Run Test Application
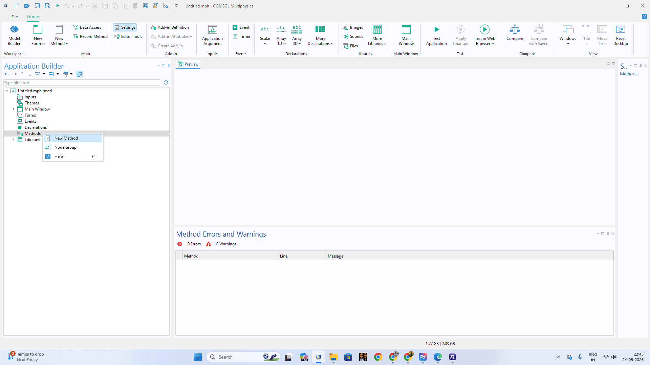650x365 pixels. point(436,35)
